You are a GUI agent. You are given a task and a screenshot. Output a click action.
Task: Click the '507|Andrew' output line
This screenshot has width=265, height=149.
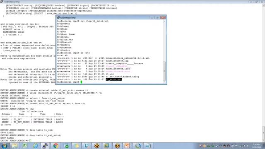(x=63, y=45)
